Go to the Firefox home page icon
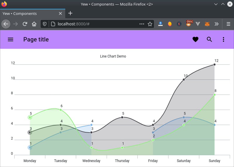The image size is (234, 167). point(34,24)
